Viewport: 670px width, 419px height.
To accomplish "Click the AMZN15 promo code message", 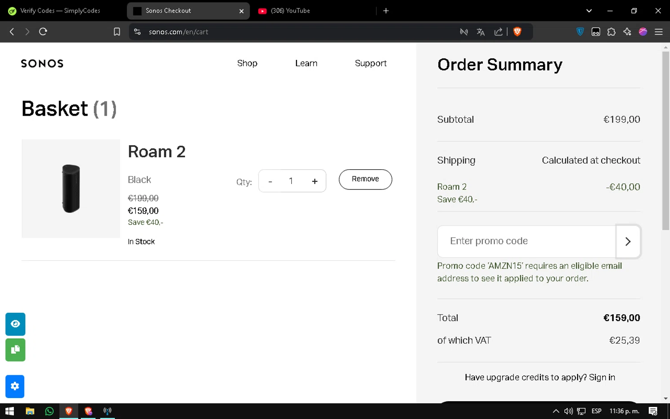I will (x=530, y=272).
